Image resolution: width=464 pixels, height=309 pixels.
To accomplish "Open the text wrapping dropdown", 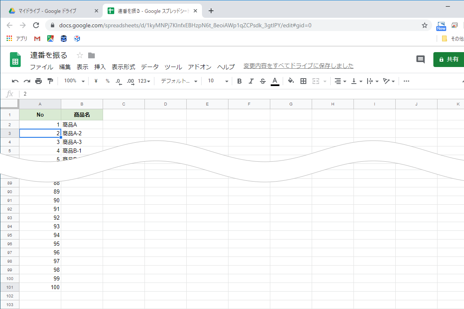I will 373,81.
